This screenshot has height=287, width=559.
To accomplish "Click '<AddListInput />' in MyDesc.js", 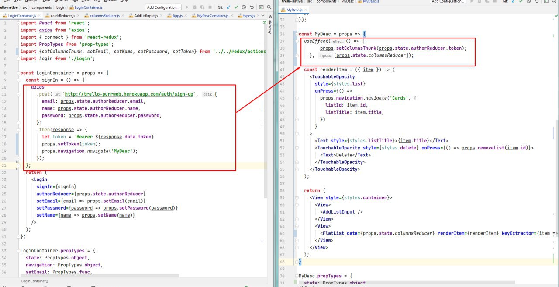I will (342, 212).
